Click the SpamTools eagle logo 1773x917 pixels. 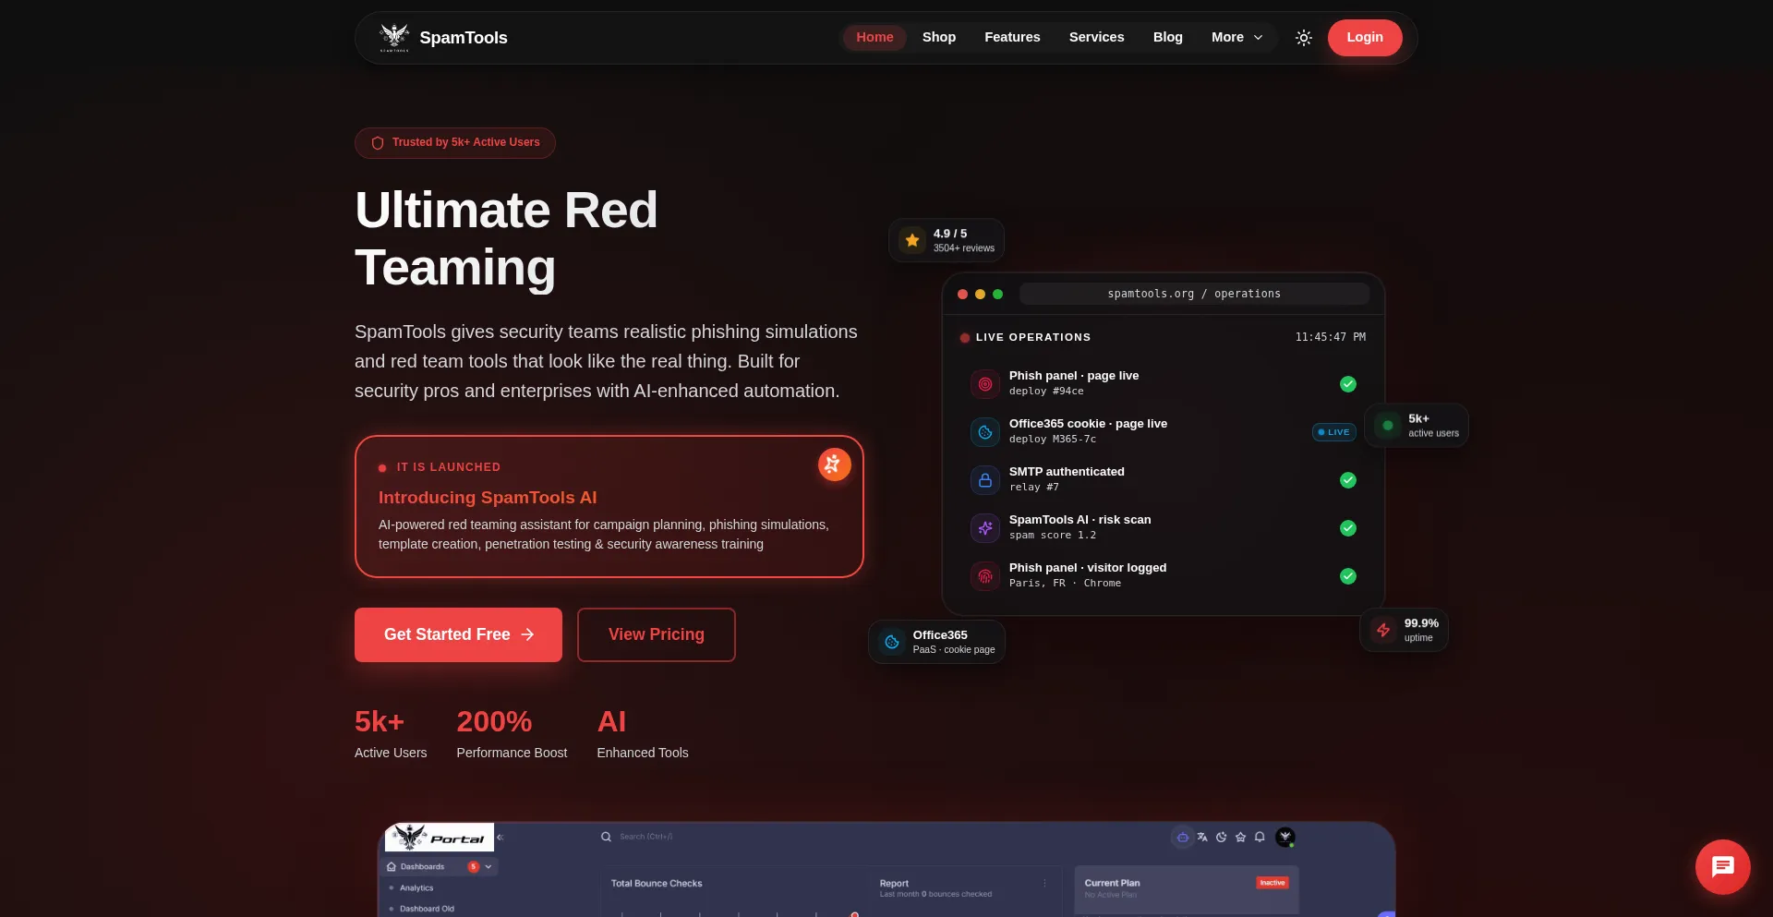tap(394, 37)
